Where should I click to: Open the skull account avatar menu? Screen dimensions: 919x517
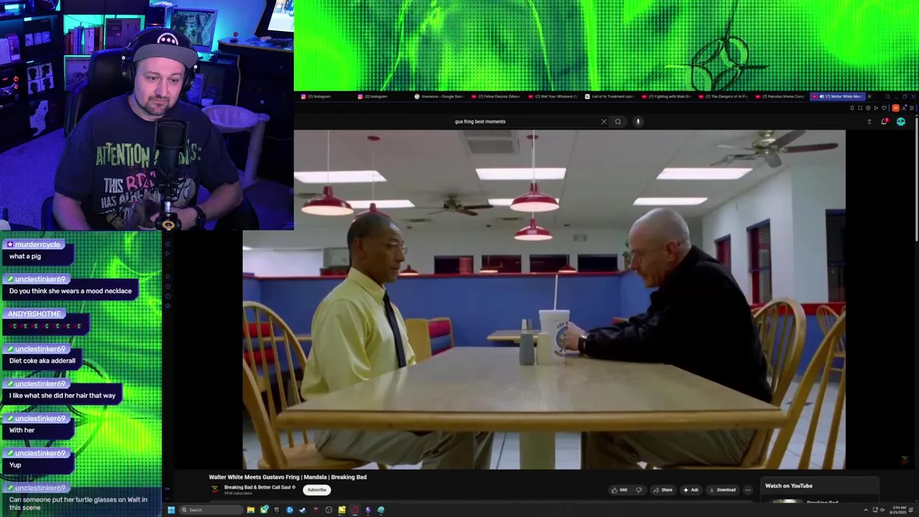point(901,121)
